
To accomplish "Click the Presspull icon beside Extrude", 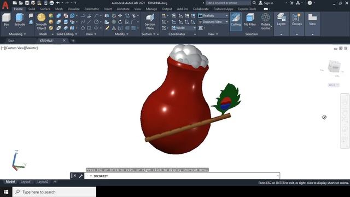I will (x=31, y=22).
